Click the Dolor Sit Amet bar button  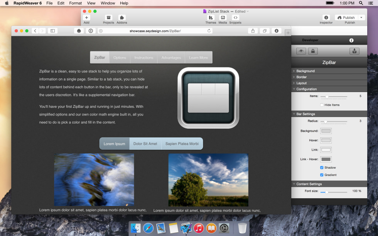(x=145, y=144)
